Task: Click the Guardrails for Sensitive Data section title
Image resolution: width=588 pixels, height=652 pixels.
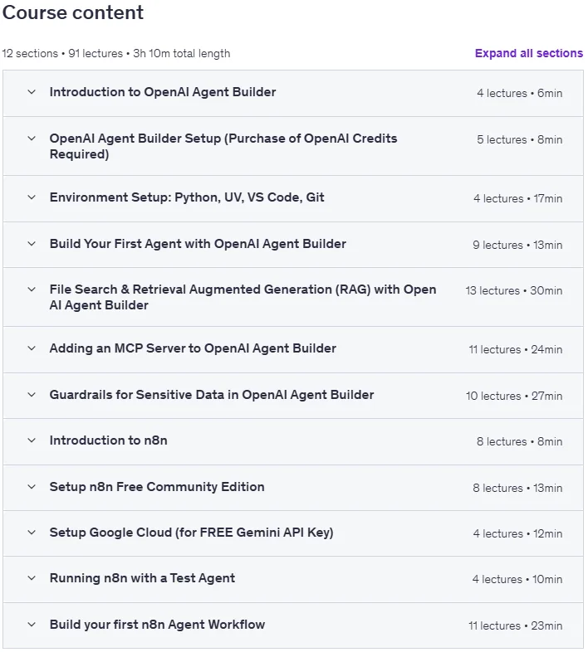Action: [x=212, y=395]
